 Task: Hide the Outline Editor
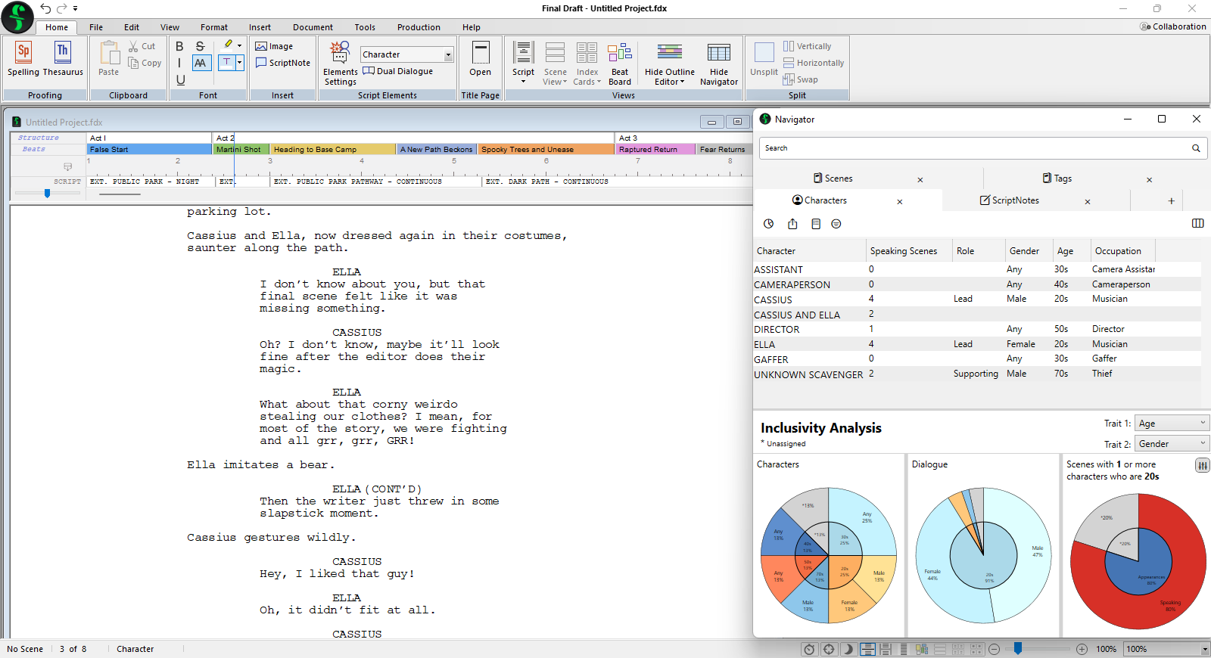[x=670, y=64]
